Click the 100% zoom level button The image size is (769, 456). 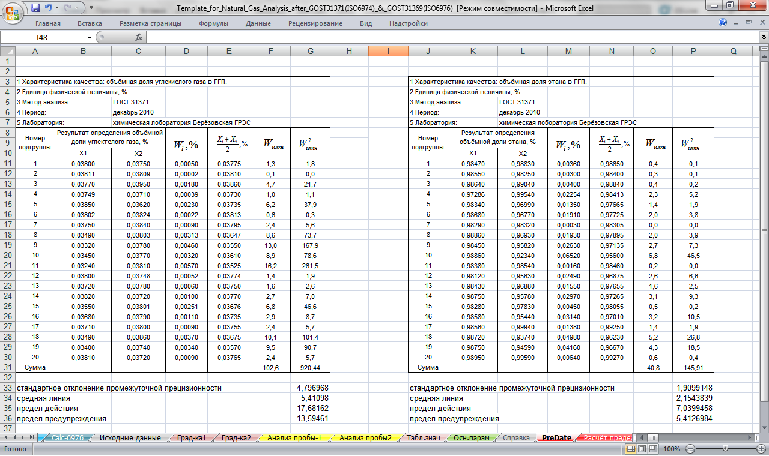672,449
